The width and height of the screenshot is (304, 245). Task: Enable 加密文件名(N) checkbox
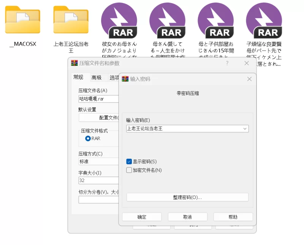pyautogui.click(x=129, y=170)
